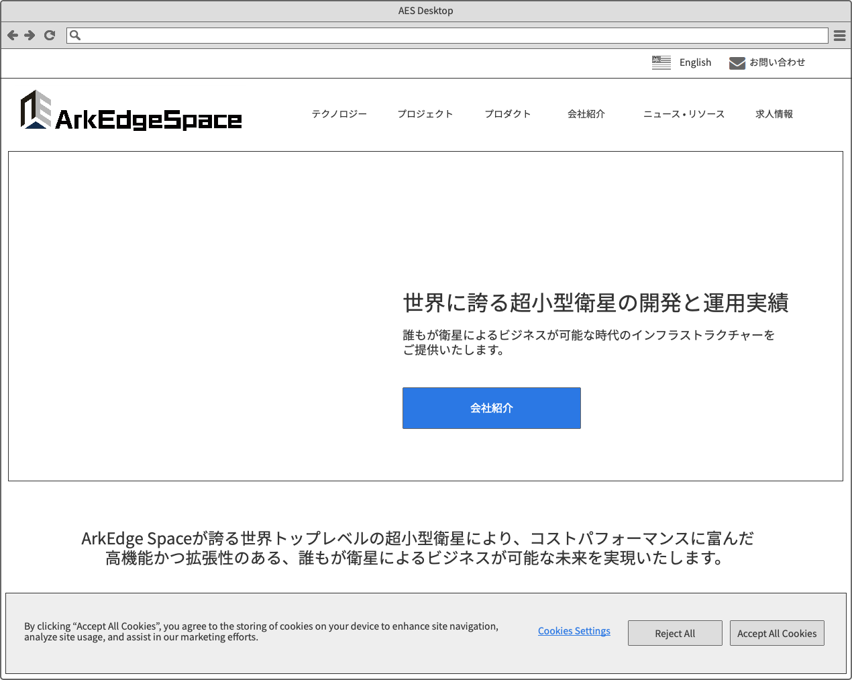Select プロジェクト in the navigation bar
Viewport: 852px width, 680px height.
425,114
